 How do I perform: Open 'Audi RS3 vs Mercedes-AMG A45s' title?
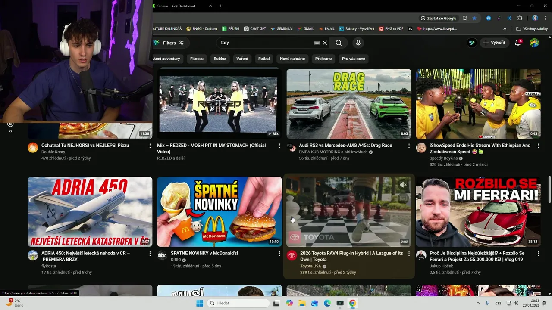346,146
